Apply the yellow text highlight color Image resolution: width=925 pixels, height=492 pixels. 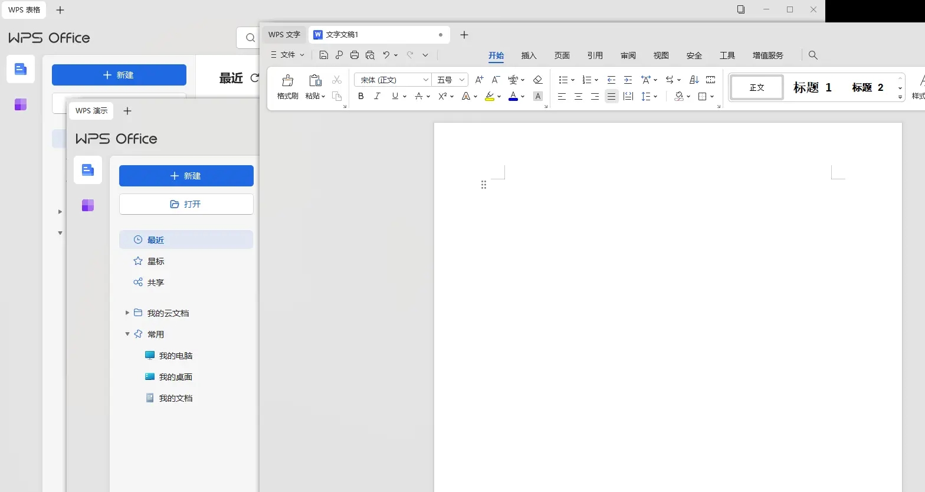[x=489, y=96]
